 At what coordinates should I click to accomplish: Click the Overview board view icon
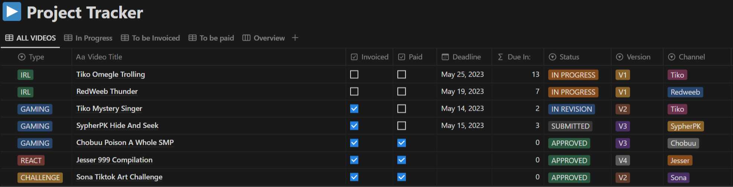point(246,38)
